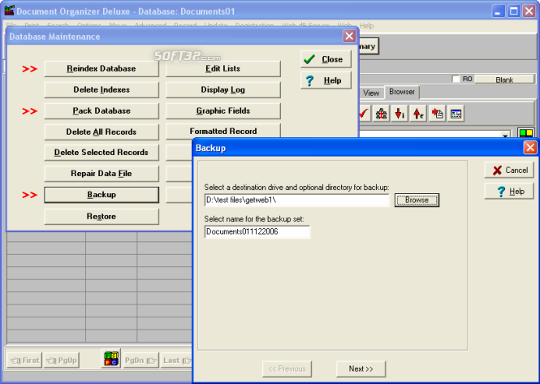Click the red down-arrow import icon
Screen dimensions: 540x384
[x=400, y=114]
